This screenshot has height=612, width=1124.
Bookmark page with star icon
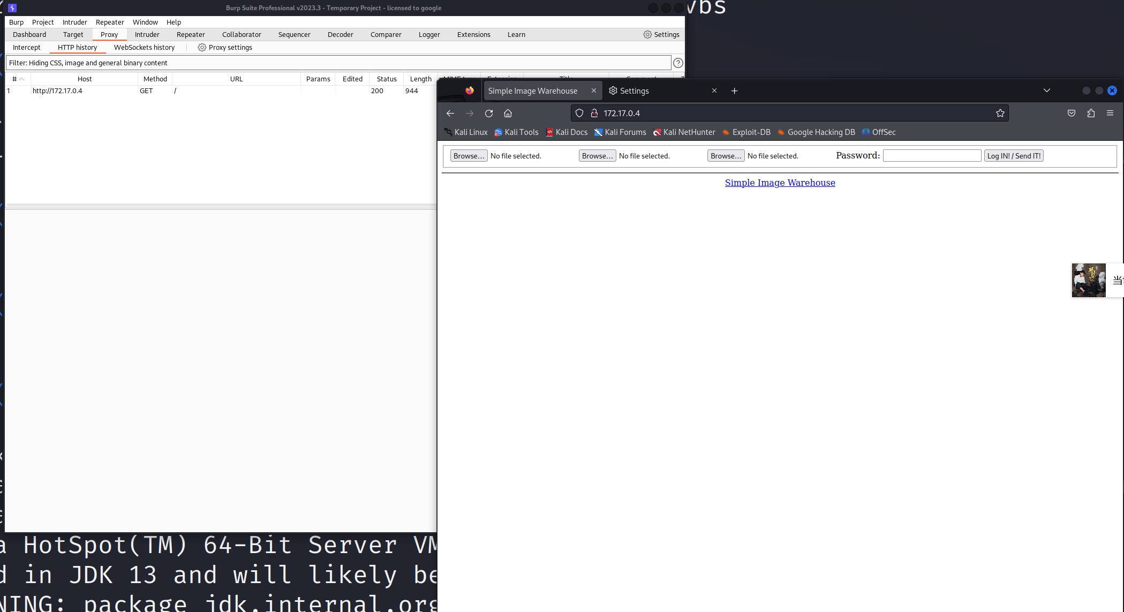coord(1000,113)
